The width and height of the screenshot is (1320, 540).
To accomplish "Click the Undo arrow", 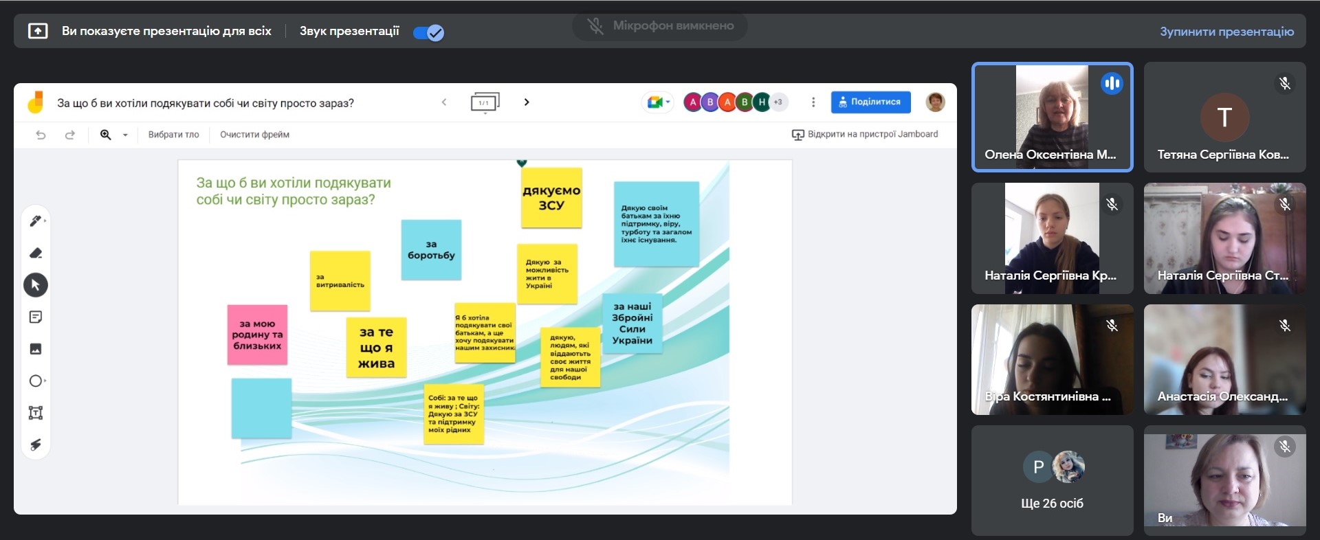I will [41, 135].
